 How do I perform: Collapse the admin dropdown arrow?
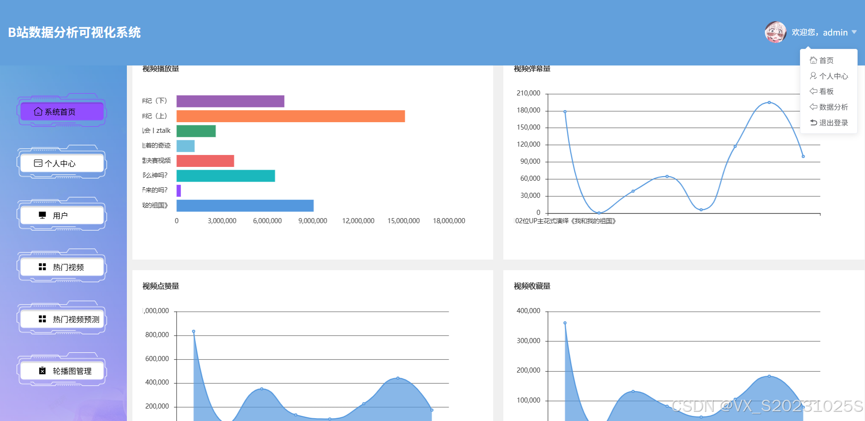(854, 32)
